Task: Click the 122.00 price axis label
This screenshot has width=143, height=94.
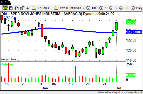Action: click(x=131, y=40)
